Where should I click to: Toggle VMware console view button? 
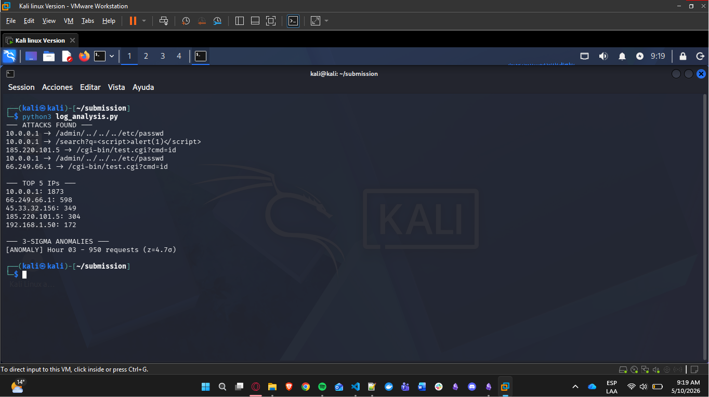tap(293, 21)
